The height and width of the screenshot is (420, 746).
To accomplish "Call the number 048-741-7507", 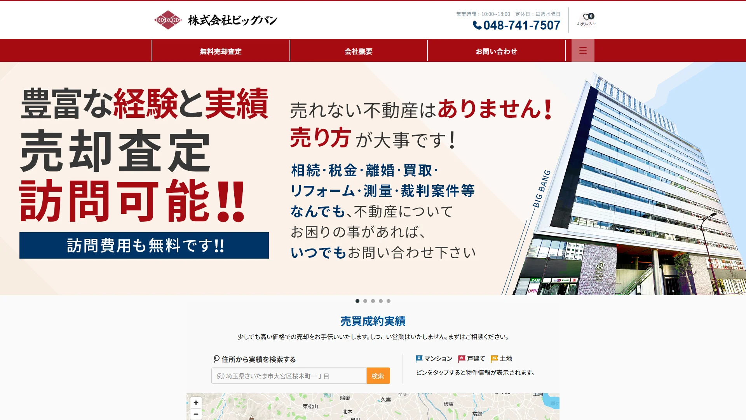I will click(521, 25).
